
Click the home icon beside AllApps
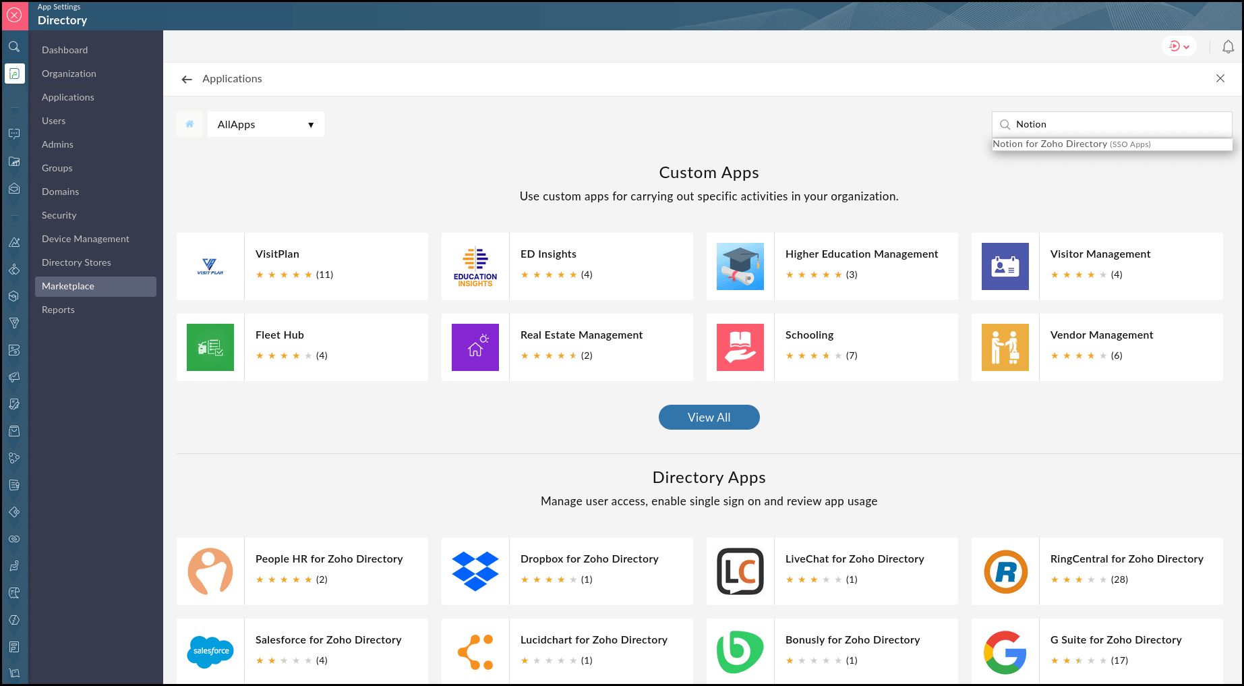pos(189,124)
